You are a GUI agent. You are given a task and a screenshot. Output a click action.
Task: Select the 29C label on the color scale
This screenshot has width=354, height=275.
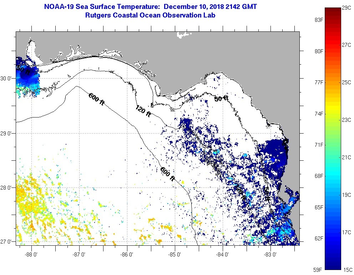pos(346,7)
